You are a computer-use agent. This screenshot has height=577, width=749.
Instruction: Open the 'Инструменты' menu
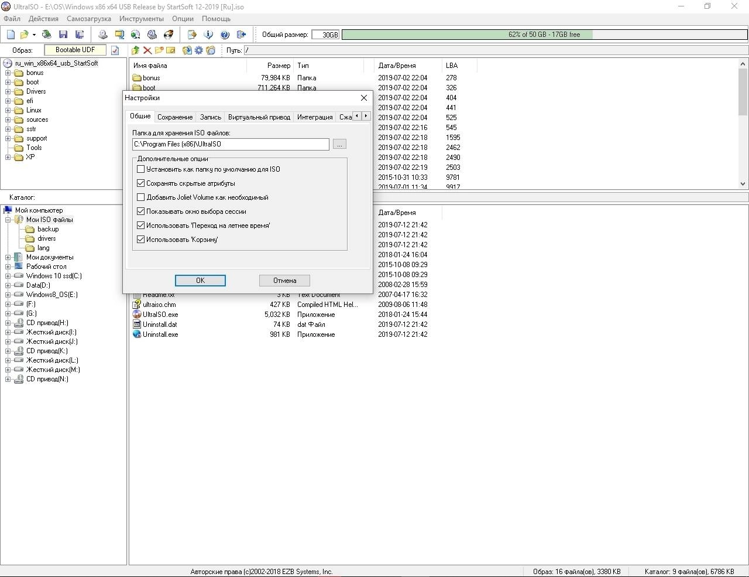142,19
